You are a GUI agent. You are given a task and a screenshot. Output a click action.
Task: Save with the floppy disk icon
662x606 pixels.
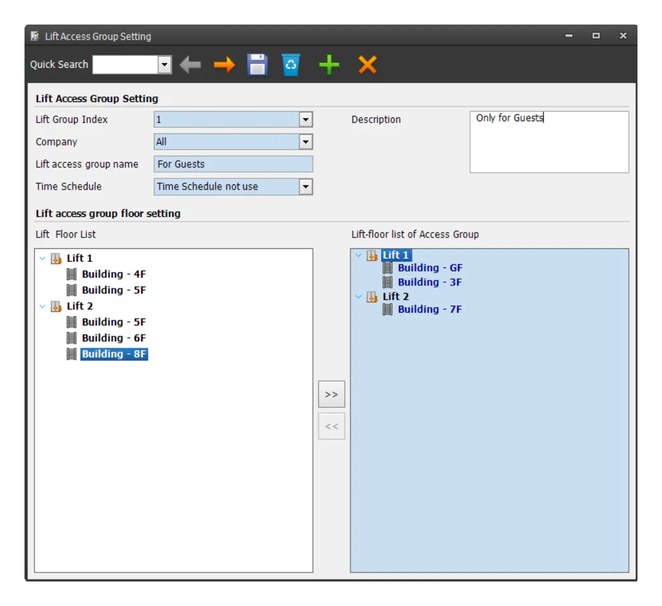[x=257, y=65]
